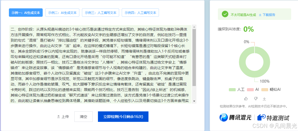Click the 嗅探到AI浓度 label
The image size is (298, 131).
click(x=230, y=29)
